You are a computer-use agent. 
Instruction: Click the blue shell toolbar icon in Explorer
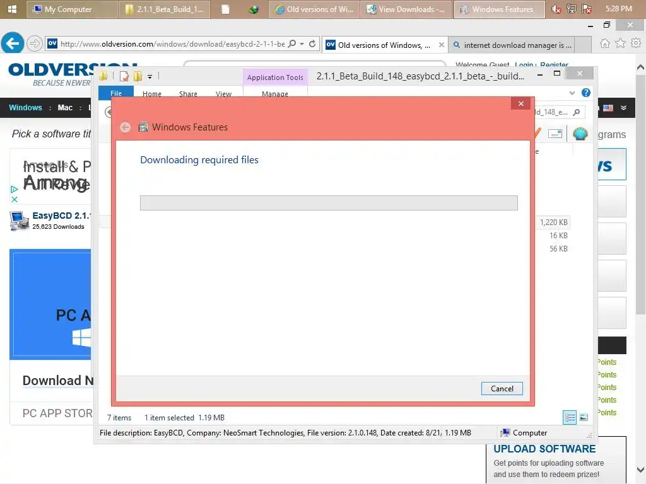point(580,134)
